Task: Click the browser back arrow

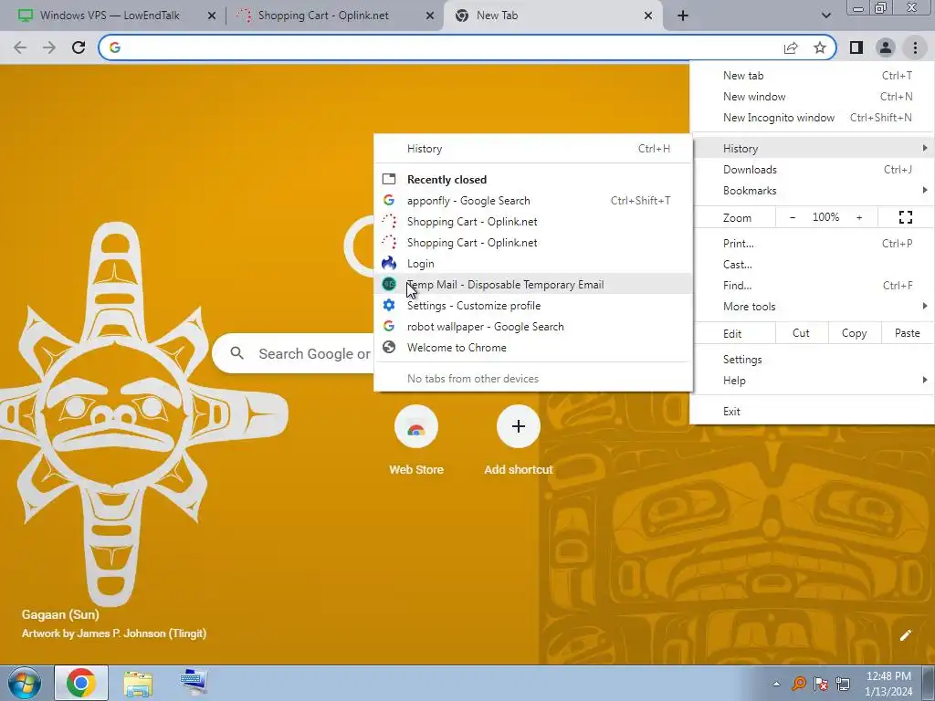Action: pos(20,47)
